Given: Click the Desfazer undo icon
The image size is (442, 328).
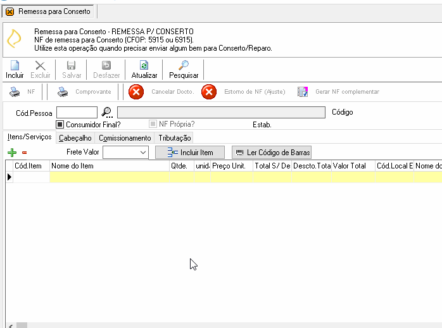Looking at the screenshot, I should (106, 65).
